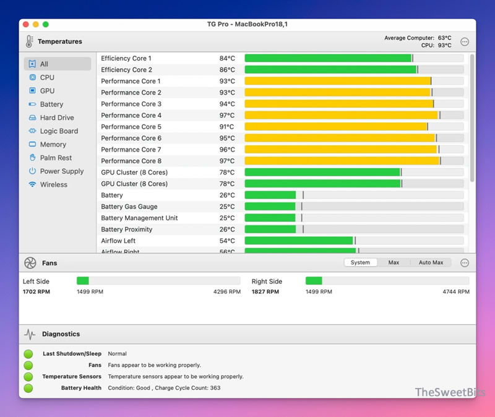Click the Efficiency Core 1 temperature bar

coord(354,58)
